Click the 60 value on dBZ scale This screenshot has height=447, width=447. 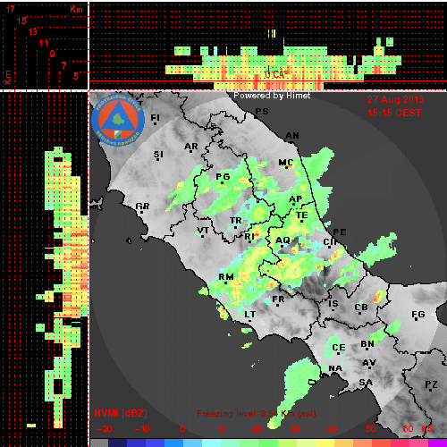(408, 429)
